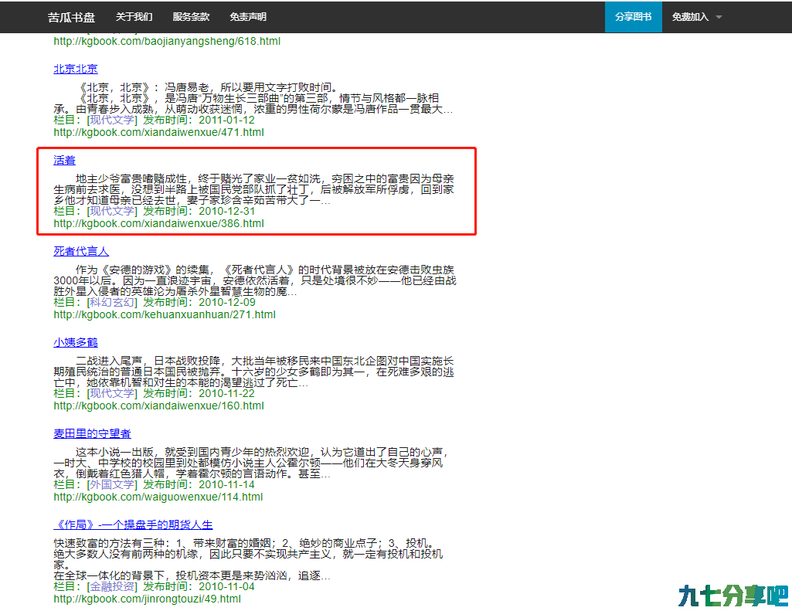Click the 活着 summary starting 地主少爷富贵

click(253, 189)
